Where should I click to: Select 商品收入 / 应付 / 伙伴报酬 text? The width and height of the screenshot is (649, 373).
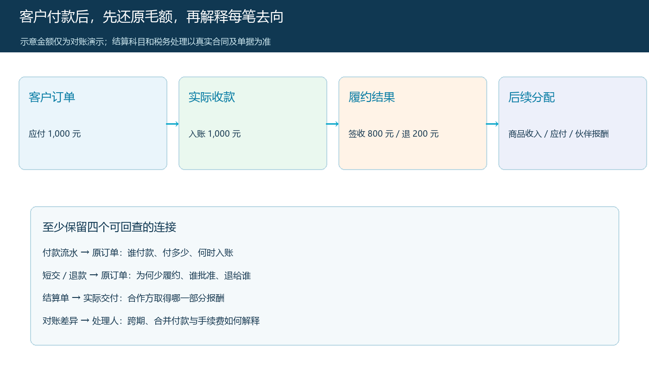[x=559, y=134]
